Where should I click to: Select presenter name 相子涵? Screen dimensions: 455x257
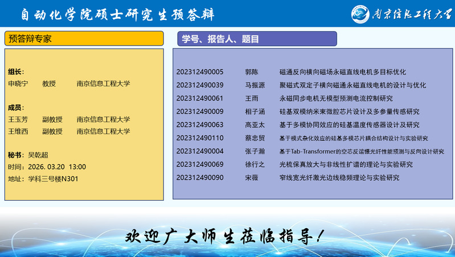255,111
